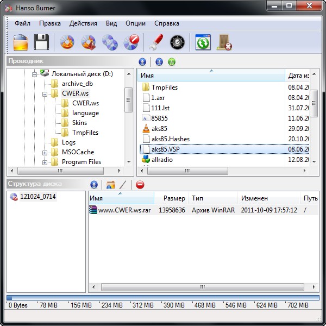Open the Файл menu
Viewport: 326px width, 326px height.
(x=22, y=23)
